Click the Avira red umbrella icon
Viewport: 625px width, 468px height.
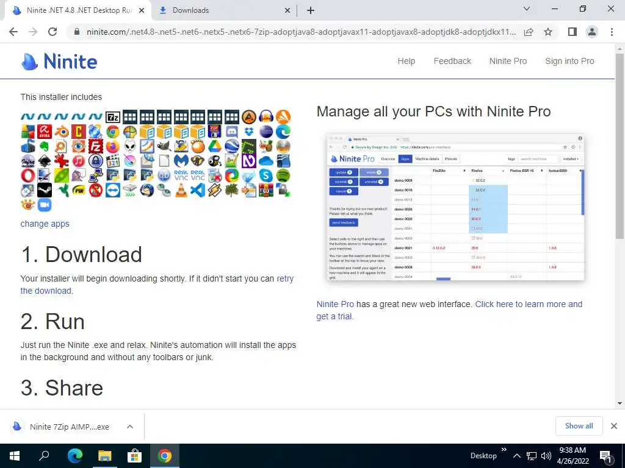tap(45, 132)
